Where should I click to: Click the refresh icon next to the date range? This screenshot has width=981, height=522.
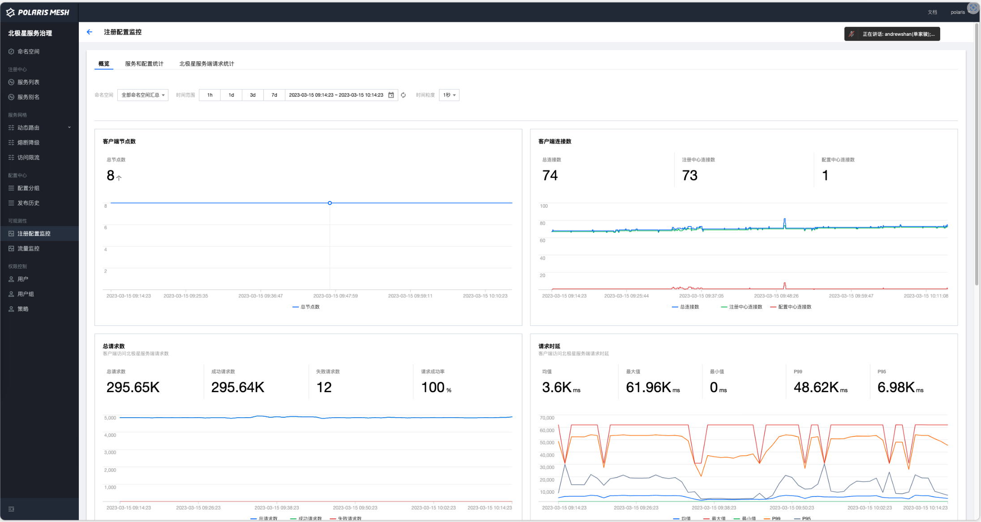click(x=403, y=95)
